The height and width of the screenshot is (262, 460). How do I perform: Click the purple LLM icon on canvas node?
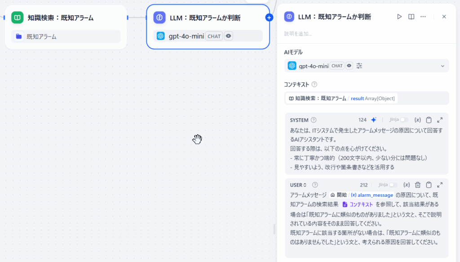coord(159,18)
